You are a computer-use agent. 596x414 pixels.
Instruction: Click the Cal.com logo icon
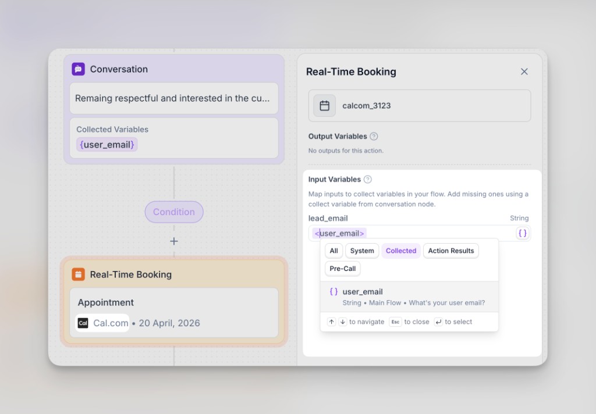(83, 323)
